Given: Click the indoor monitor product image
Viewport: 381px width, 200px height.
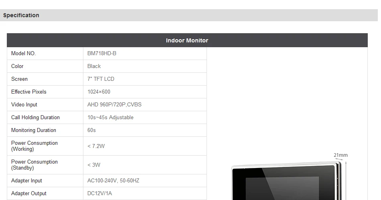Looking at the screenshot, I should 287,181.
